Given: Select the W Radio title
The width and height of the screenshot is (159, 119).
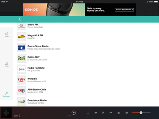Looking at the screenshot, I should [x=32, y=79].
